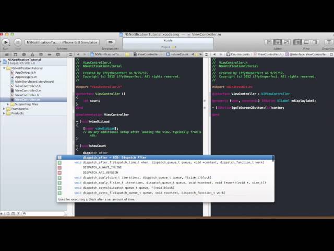Screen dimensions: 334x251
Task: Toggle the navigator pane in View group
Action: pyautogui.click(x=297, y=42)
